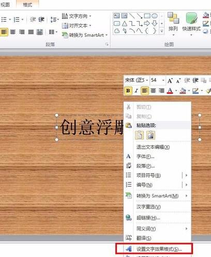This screenshot has width=211, height=257.
Task: Paste with keep source formatting icon
Action: point(139,135)
